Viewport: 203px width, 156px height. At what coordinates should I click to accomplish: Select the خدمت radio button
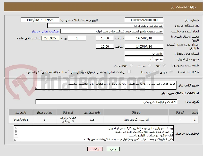[150, 65]
